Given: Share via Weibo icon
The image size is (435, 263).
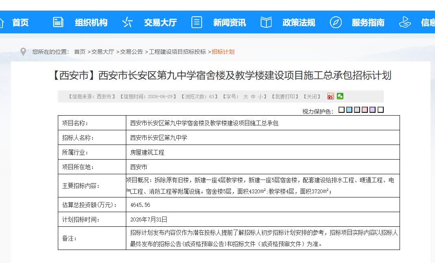Looking at the screenshot, I should coord(331,96).
